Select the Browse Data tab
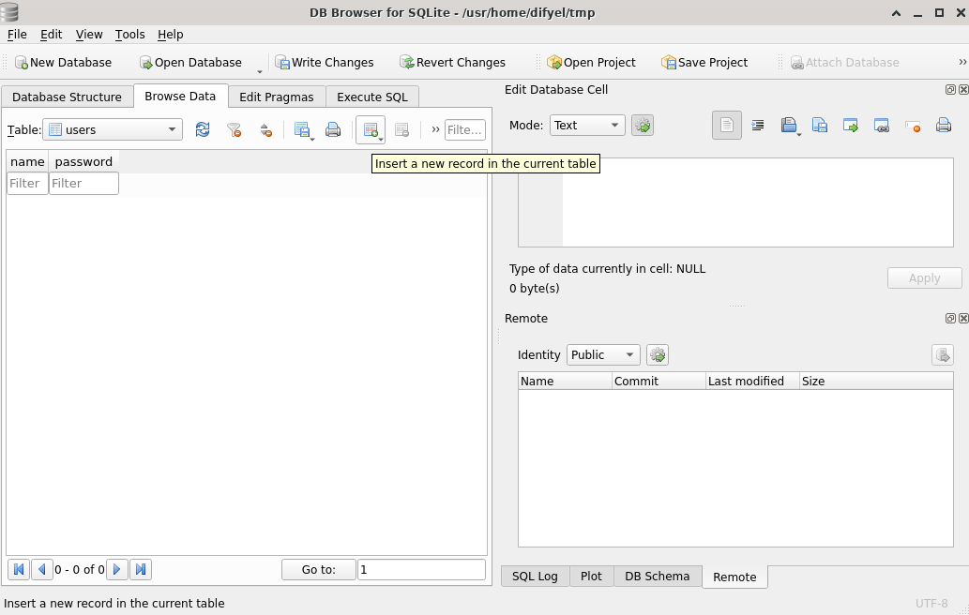Image resolution: width=969 pixels, height=615 pixels. [180, 97]
